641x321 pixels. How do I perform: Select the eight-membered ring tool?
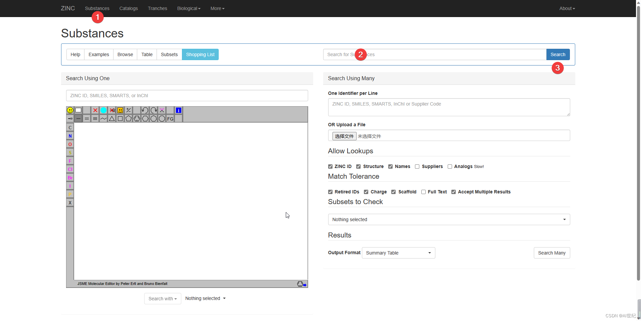[162, 119]
